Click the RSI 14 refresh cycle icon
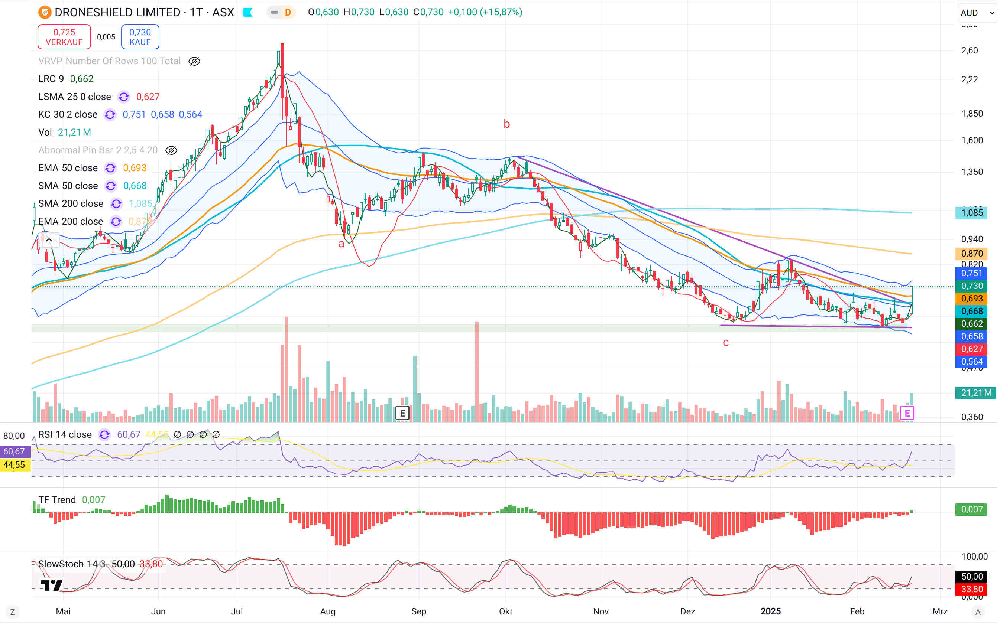997x623 pixels. coord(104,435)
